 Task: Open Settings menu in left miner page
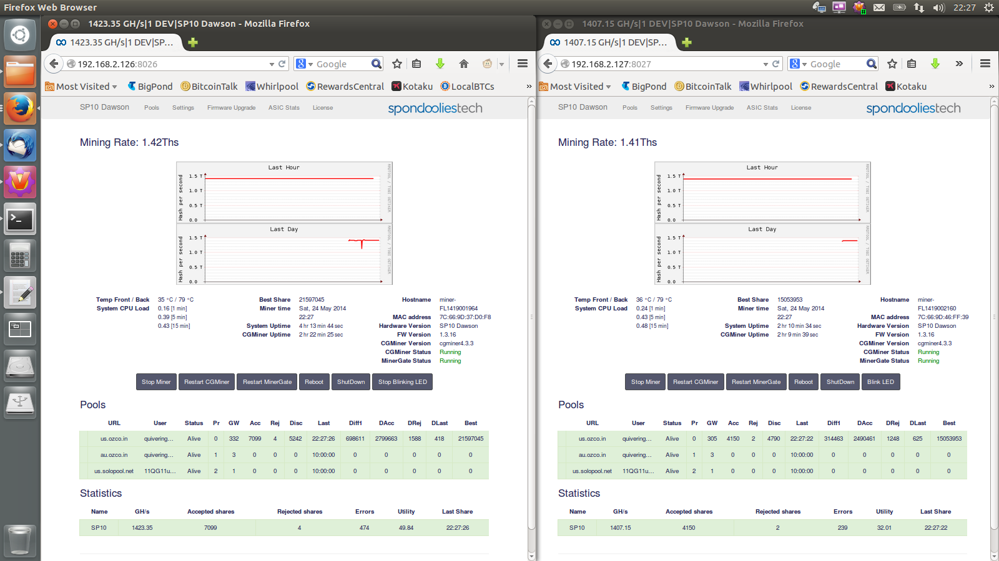[x=183, y=108]
